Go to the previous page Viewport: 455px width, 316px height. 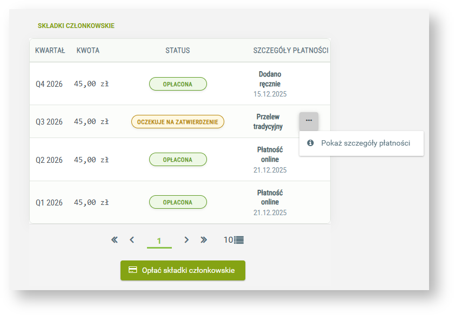point(132,240)
